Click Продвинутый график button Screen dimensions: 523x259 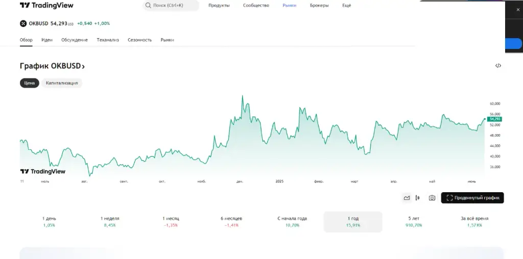[472, 198]
